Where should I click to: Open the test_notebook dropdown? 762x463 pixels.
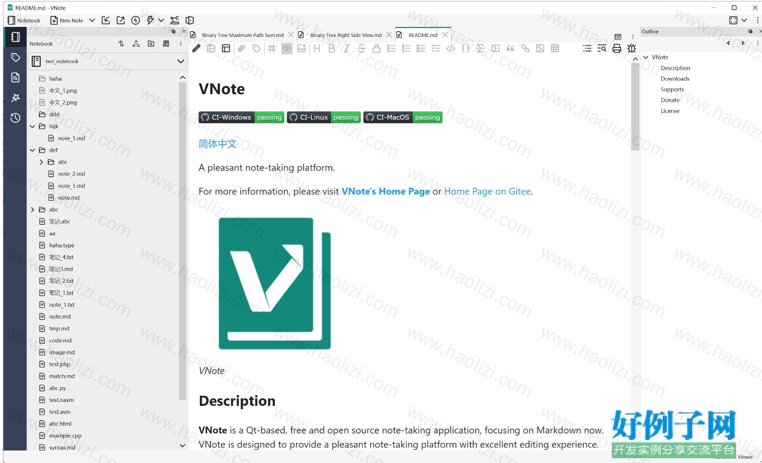[181, 61]
